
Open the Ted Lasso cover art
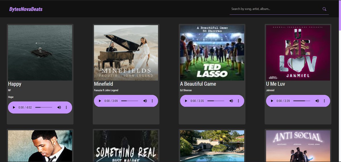[x=212, y=53]
